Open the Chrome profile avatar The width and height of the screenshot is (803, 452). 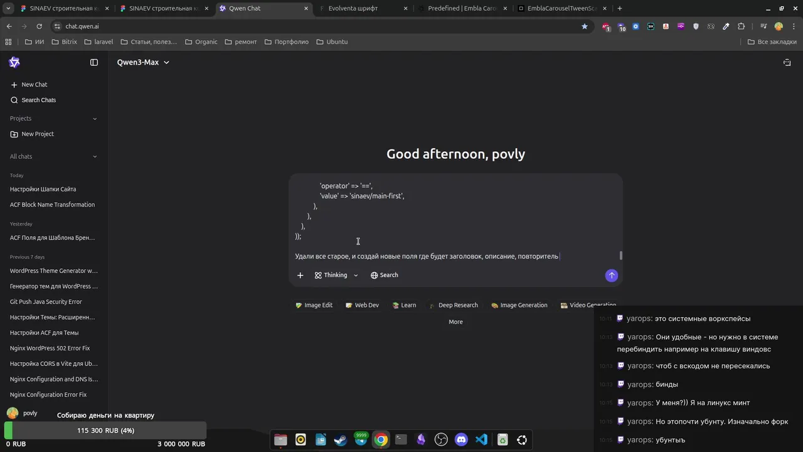[x=779, y=26]
